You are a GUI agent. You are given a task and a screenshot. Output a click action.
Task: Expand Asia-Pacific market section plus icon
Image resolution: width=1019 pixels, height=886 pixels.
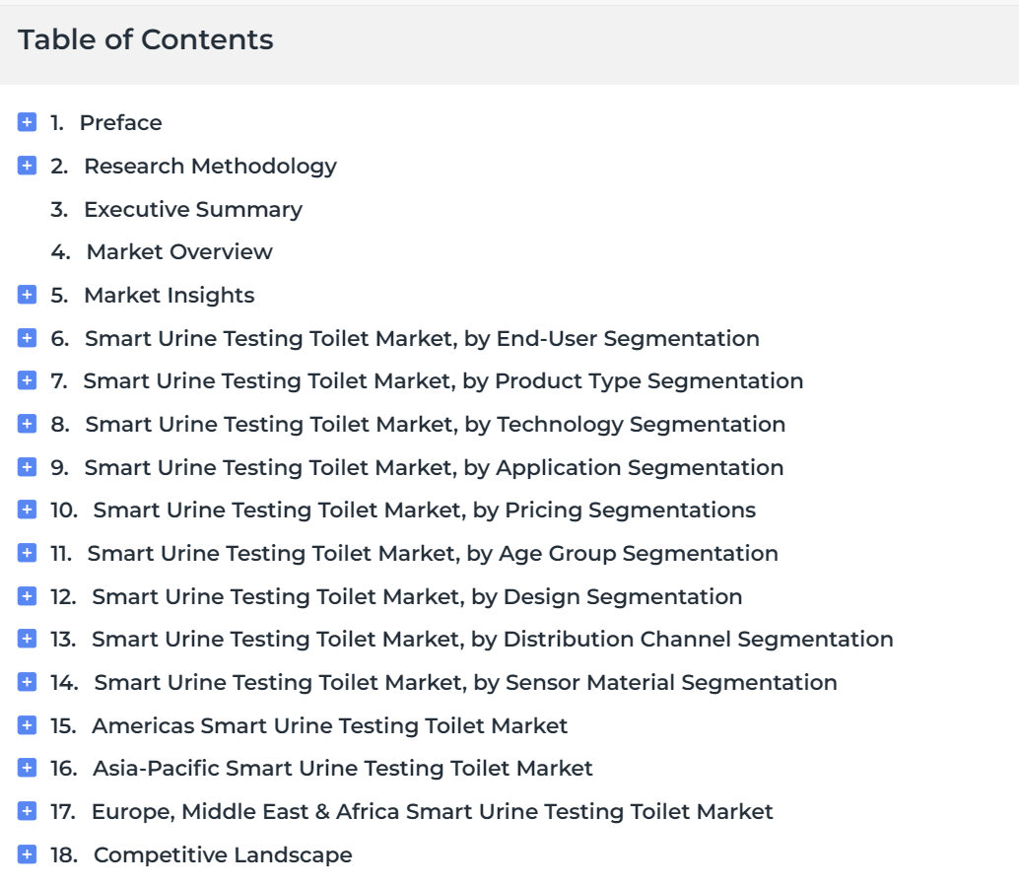click(27, 768)
